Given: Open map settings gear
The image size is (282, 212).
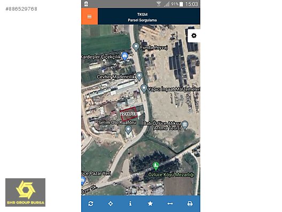Looking at the screenshot, I should click(x=194, y=35).
